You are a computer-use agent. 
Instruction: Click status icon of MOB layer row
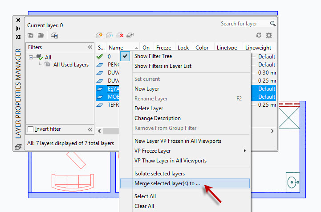pos(100,97)
